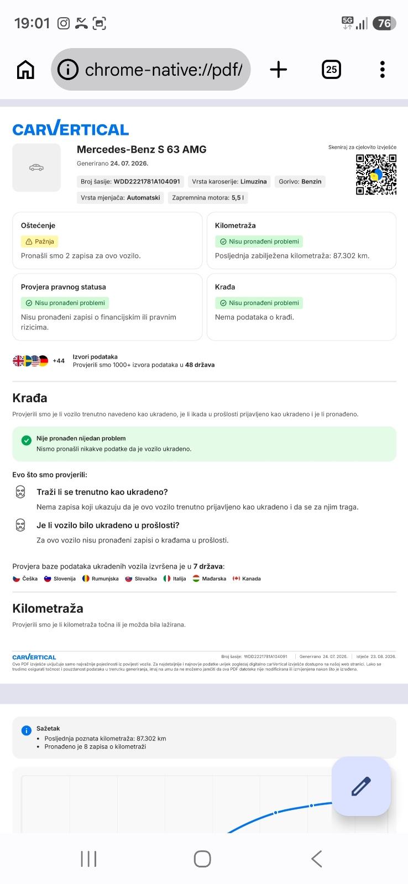Open Chrome's three-dot overflow menu
408x884 pixels.
(x=382, y=70)
